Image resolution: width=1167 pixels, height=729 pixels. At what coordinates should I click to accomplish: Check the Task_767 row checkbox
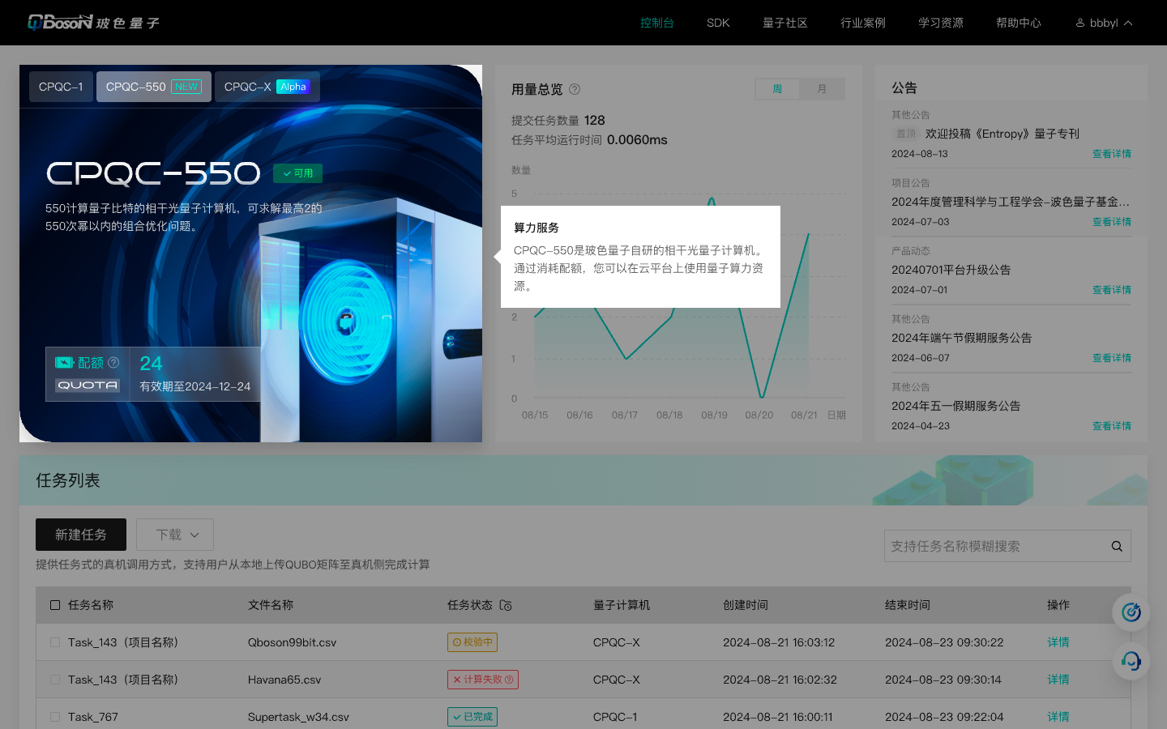coord(55,717)
